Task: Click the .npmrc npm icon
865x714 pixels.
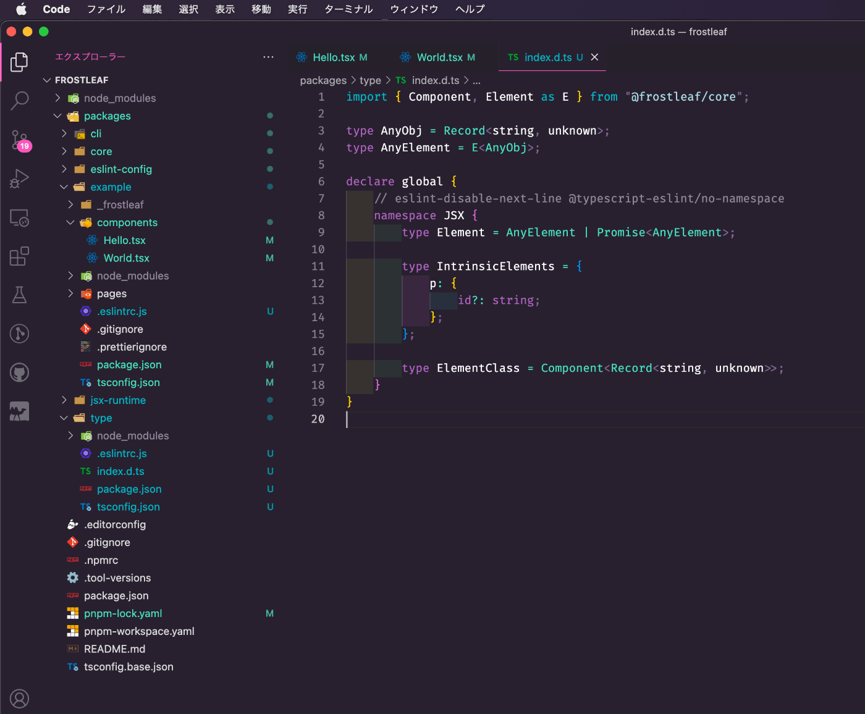Action: tap(73, 560)
